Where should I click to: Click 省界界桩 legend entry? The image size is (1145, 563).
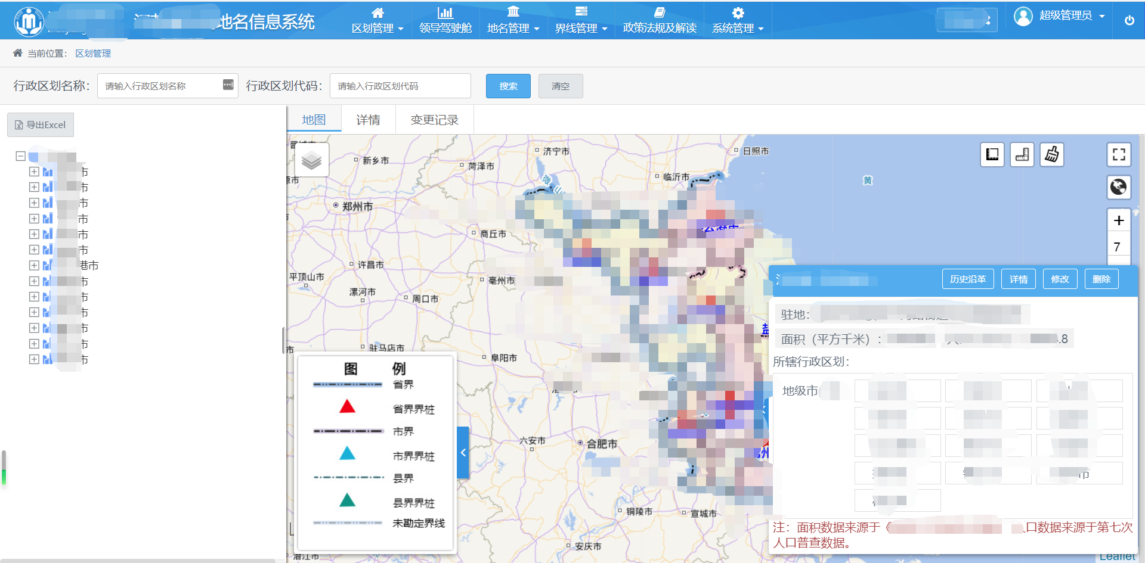413,409
